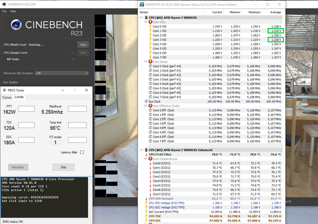Click the EDC input field

coord(26,140)
